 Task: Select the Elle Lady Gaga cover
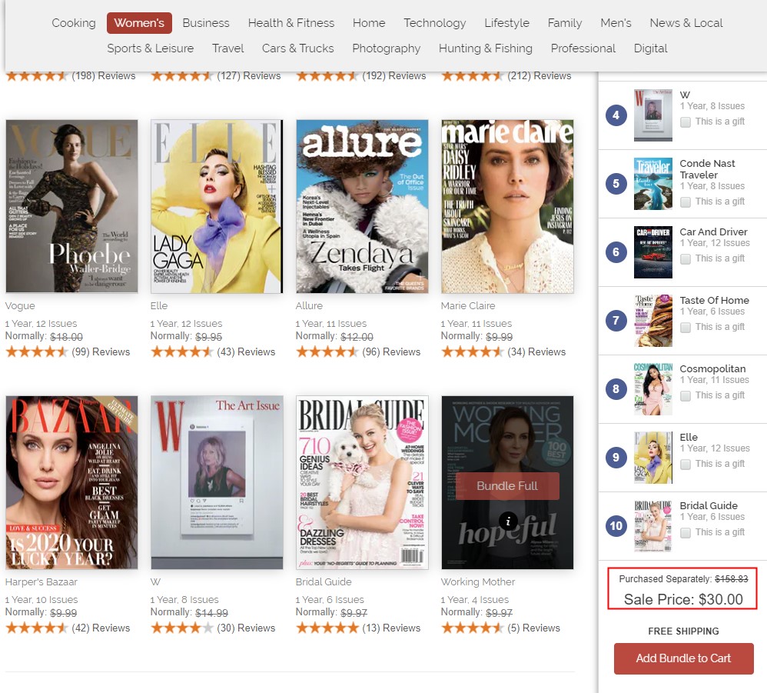[x=217, y=206]
